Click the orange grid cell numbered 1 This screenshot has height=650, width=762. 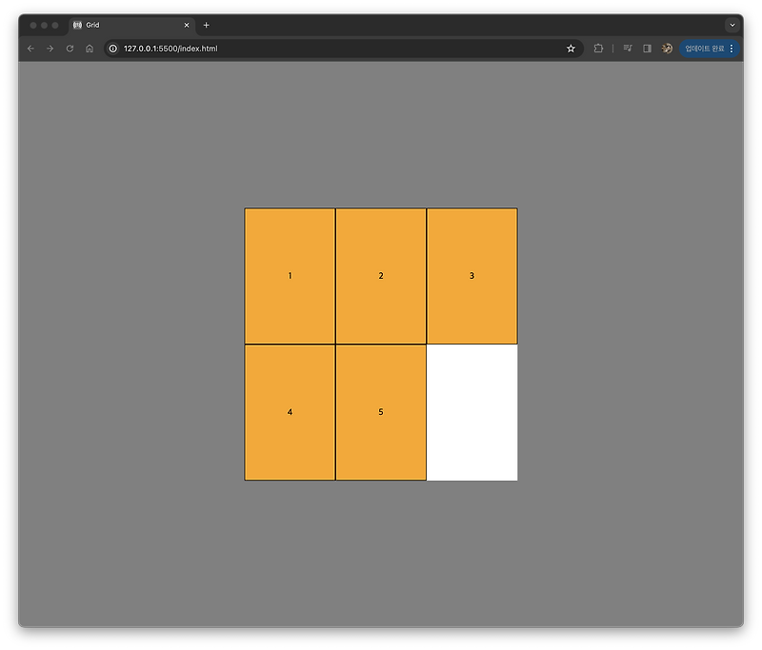tap(290, 275)
